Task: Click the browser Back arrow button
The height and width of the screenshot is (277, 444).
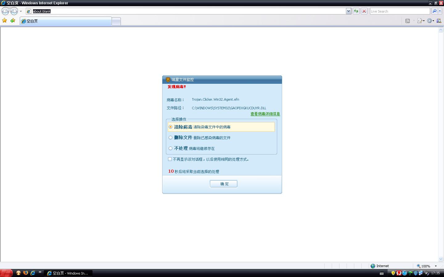Action: click(5, 11)
